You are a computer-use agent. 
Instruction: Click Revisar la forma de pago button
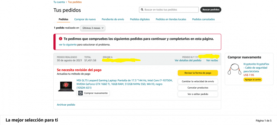coord(198,73)
